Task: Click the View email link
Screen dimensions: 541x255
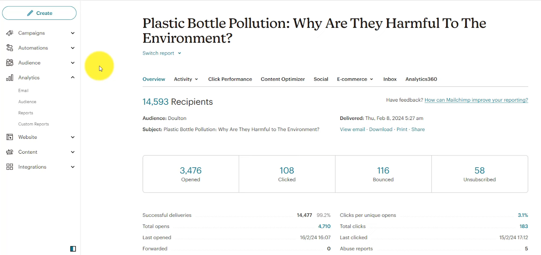Action: (352, 129)
